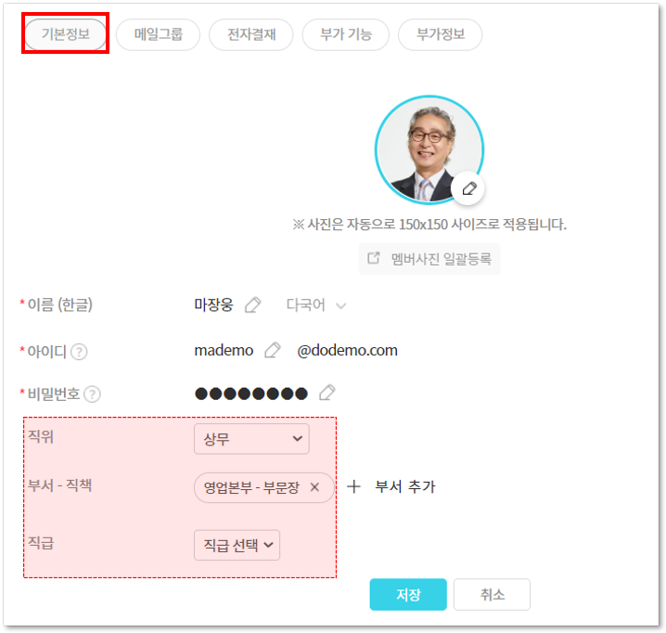Remove the 영업본부 - 부문장 department chip
Screen dimensions: 666x633
click(314, 487)
